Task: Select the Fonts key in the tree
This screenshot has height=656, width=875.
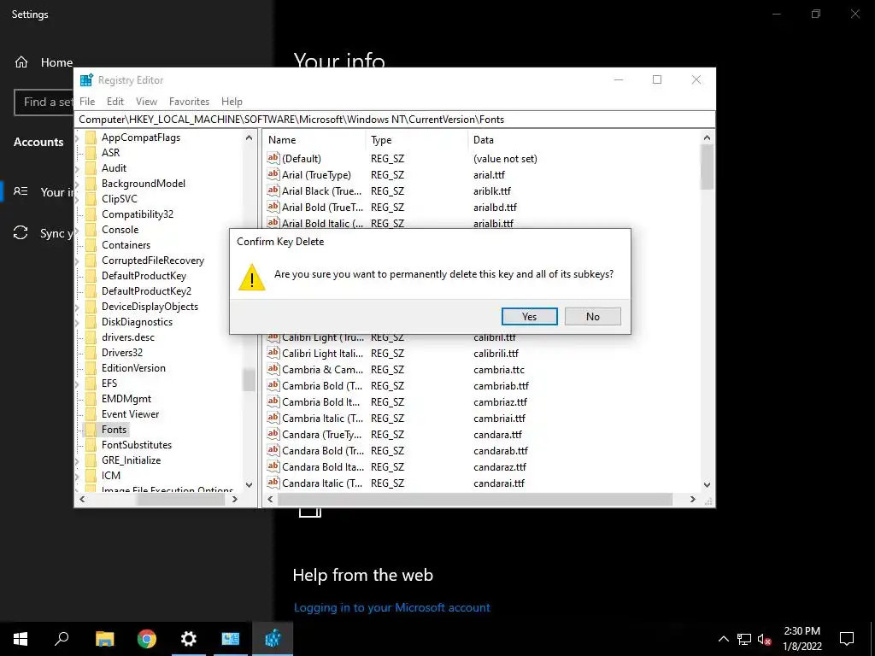Action: tap(114, 430)
